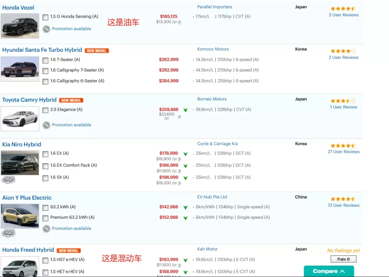Select 1.6 Calligraphy 6-Seater (A) checkbox
Image resolution: width=389 pixels, height=277 pixels.
click(45, 82)
